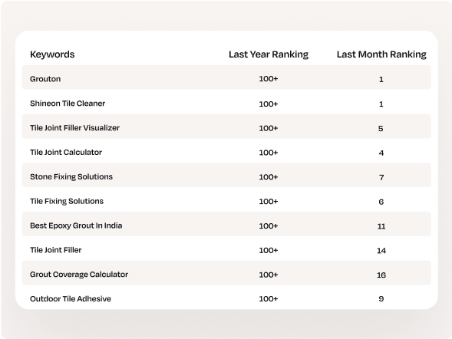Click the last month ranking value 5
This screenshot has width=452, height=339.
381,128
